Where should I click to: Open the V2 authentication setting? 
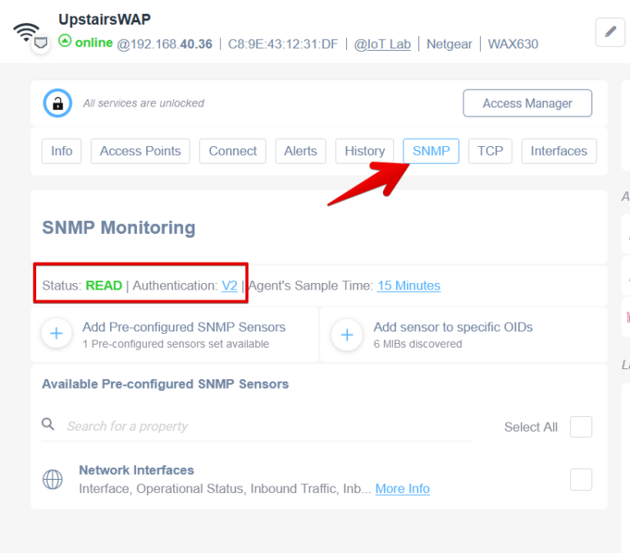pos(229,286)
